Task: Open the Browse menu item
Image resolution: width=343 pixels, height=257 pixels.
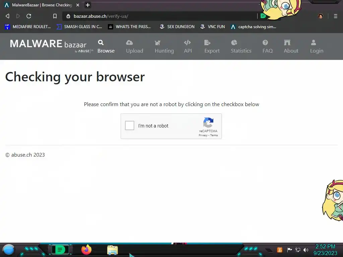Action: pos(106,47)
